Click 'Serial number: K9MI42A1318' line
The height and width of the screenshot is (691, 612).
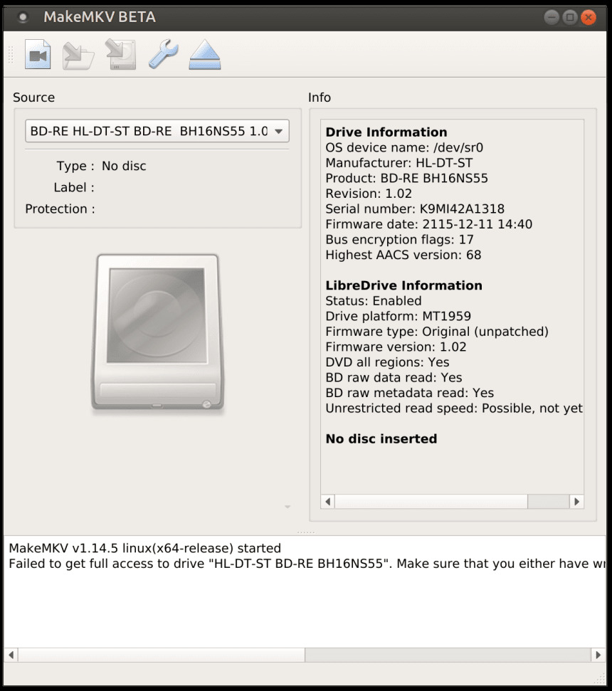415,209
